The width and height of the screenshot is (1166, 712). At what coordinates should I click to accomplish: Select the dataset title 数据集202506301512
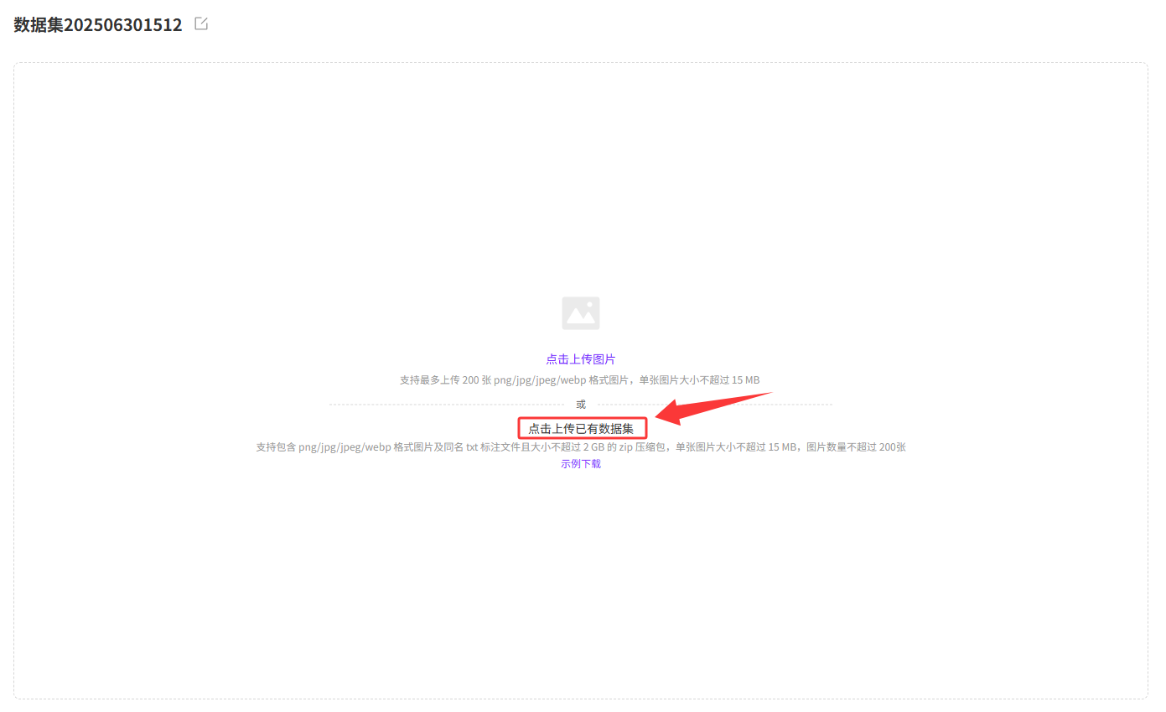click(x=98, y=24)
